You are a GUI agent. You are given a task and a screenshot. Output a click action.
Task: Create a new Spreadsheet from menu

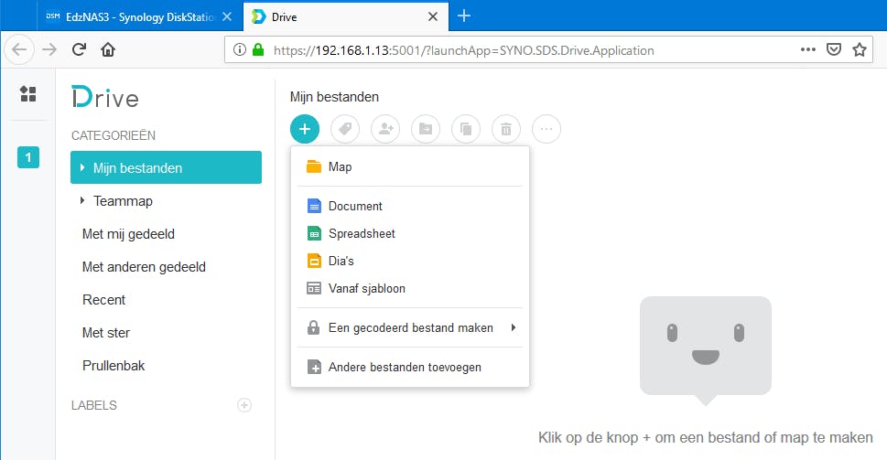[410, 233]
